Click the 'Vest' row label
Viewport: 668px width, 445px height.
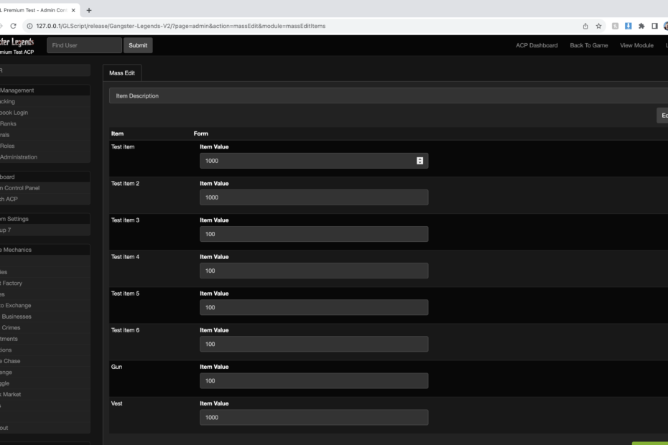point(117,403)
